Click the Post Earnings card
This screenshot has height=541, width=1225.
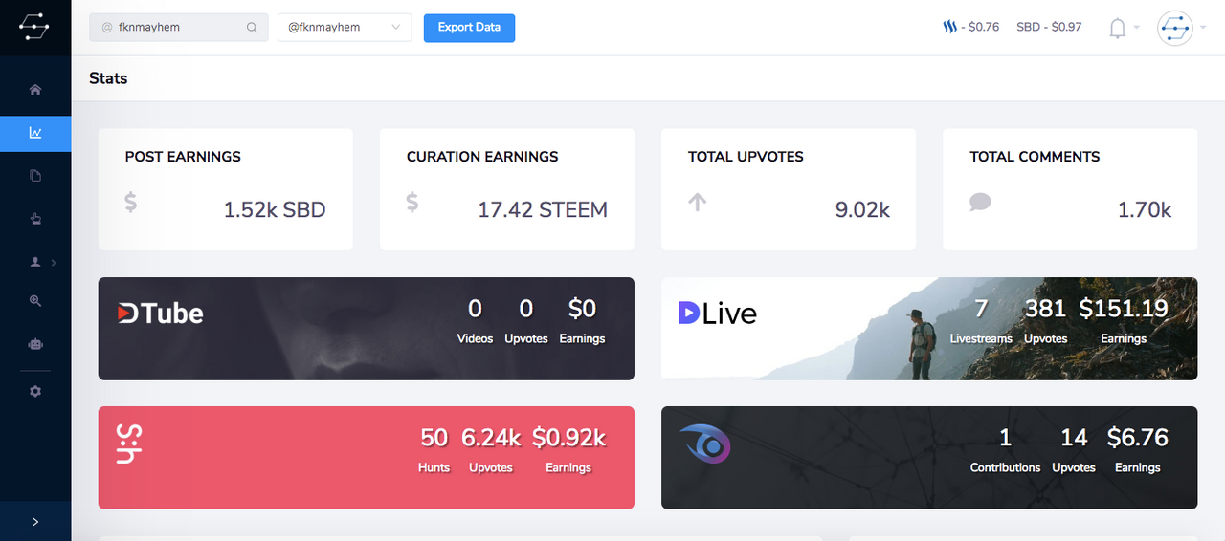pos(226,189)
